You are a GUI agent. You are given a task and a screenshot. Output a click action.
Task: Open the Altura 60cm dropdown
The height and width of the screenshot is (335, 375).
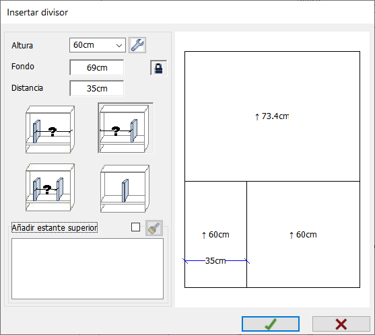click(98, 45)
